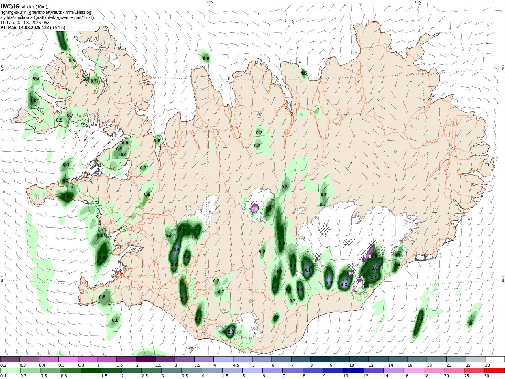Viewport: 505px width, 379px height.
Task: Click the bright pink swatch between 0.5 and 0.8
Action: 68,360
